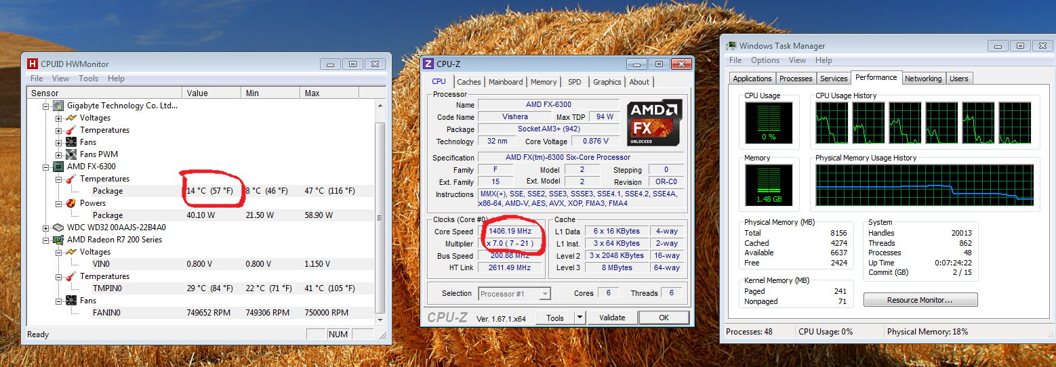Open the About tab in CPU-Z

(x=639, y=82)
